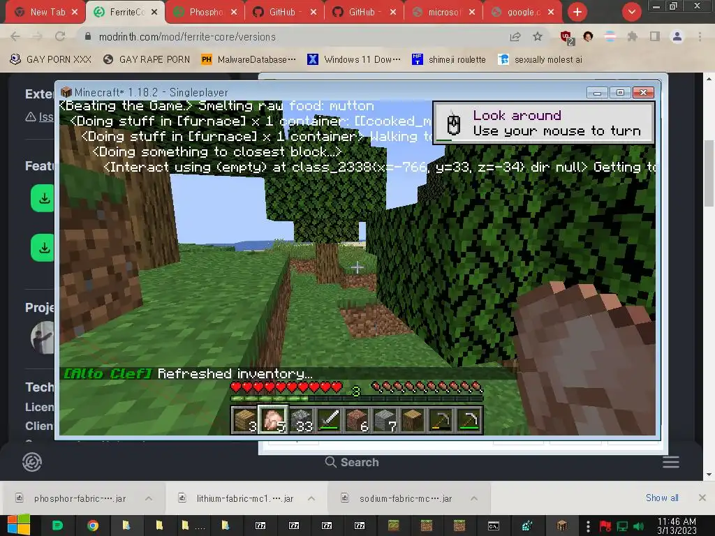Show hidden system tray icons
The image size is (715, 536).
588,526
